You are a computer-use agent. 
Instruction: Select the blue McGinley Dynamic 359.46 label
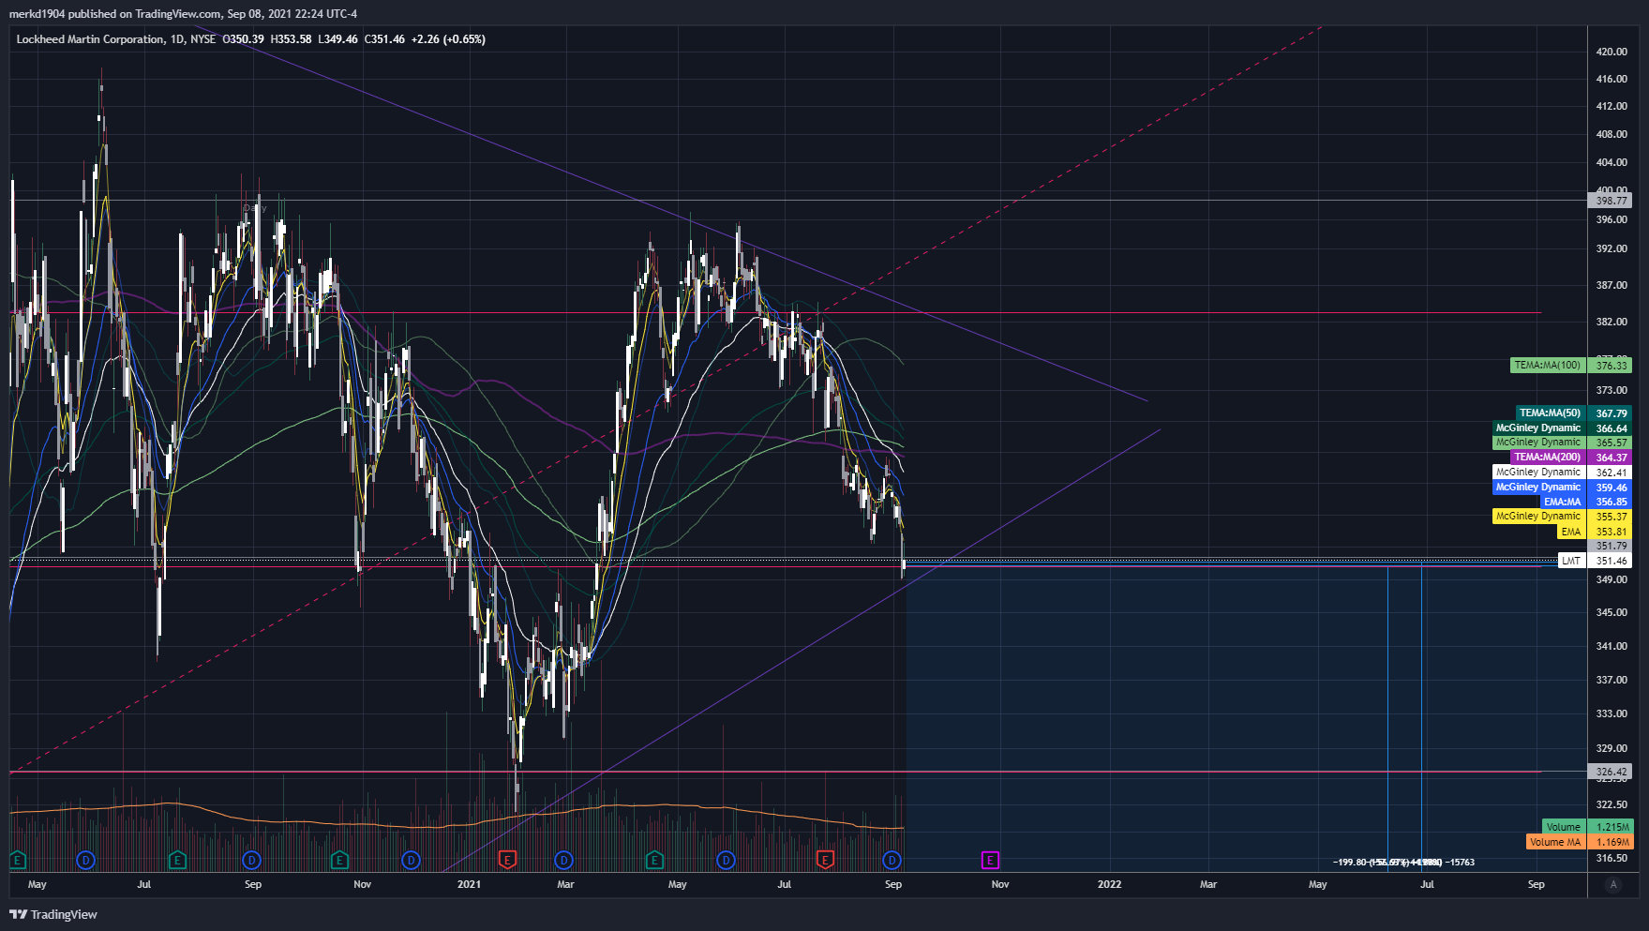click(x=1538, y=488)
